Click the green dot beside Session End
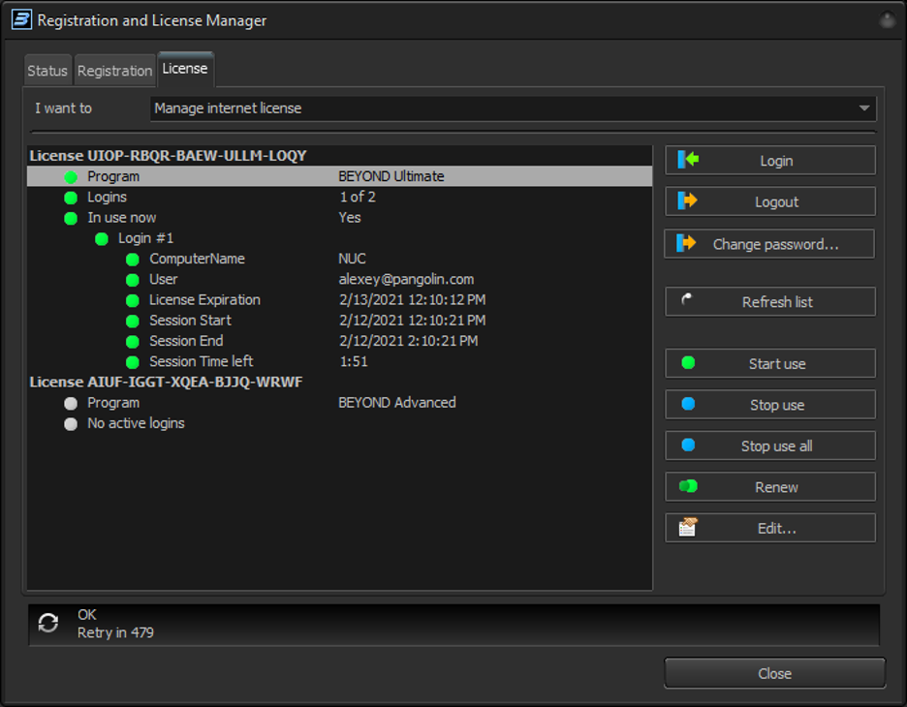The height and width of the screenshot is (707, 907). tap(133, 342)
